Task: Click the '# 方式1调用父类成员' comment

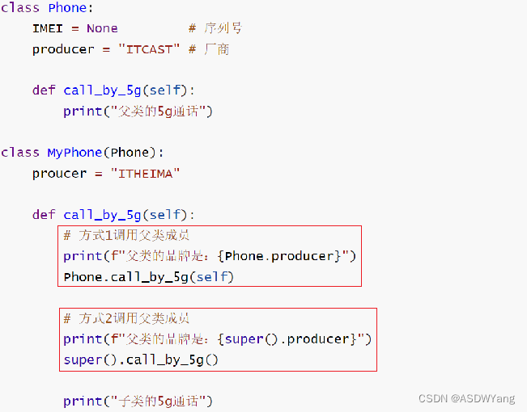Action: pos(126,235)
